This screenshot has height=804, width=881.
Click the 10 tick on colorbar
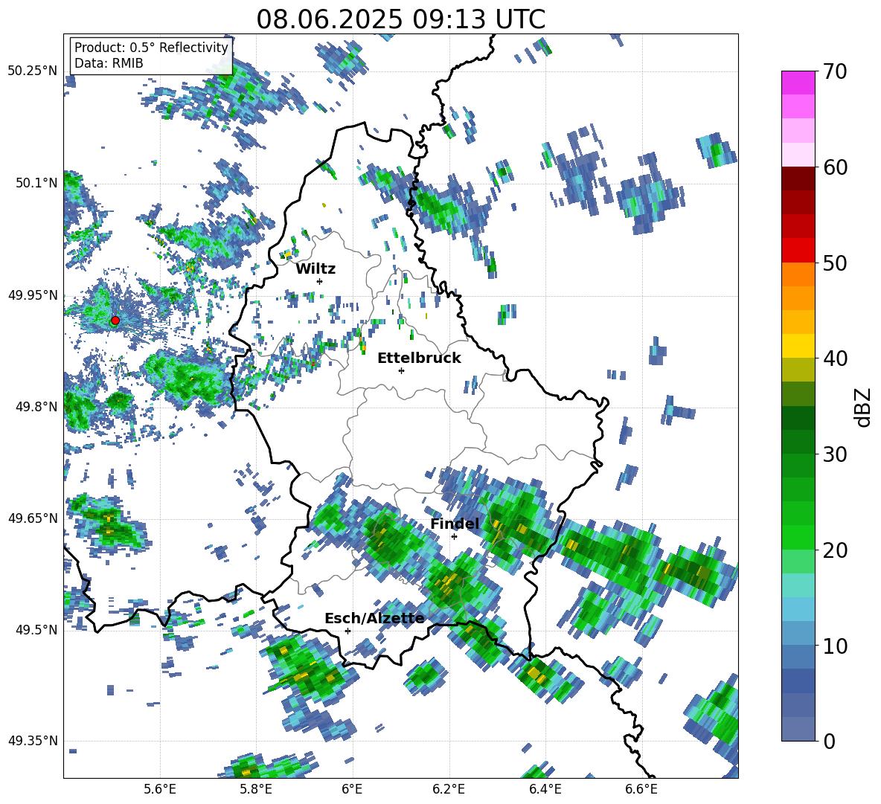(x=835, y=646)
